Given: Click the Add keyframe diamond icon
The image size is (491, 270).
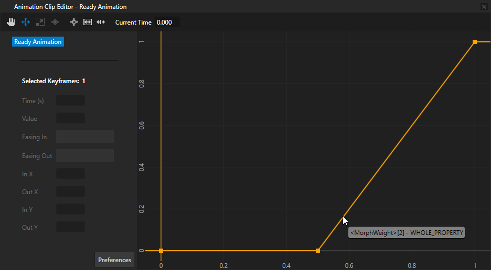Looking at the screenshot, I should pos(55,22).
